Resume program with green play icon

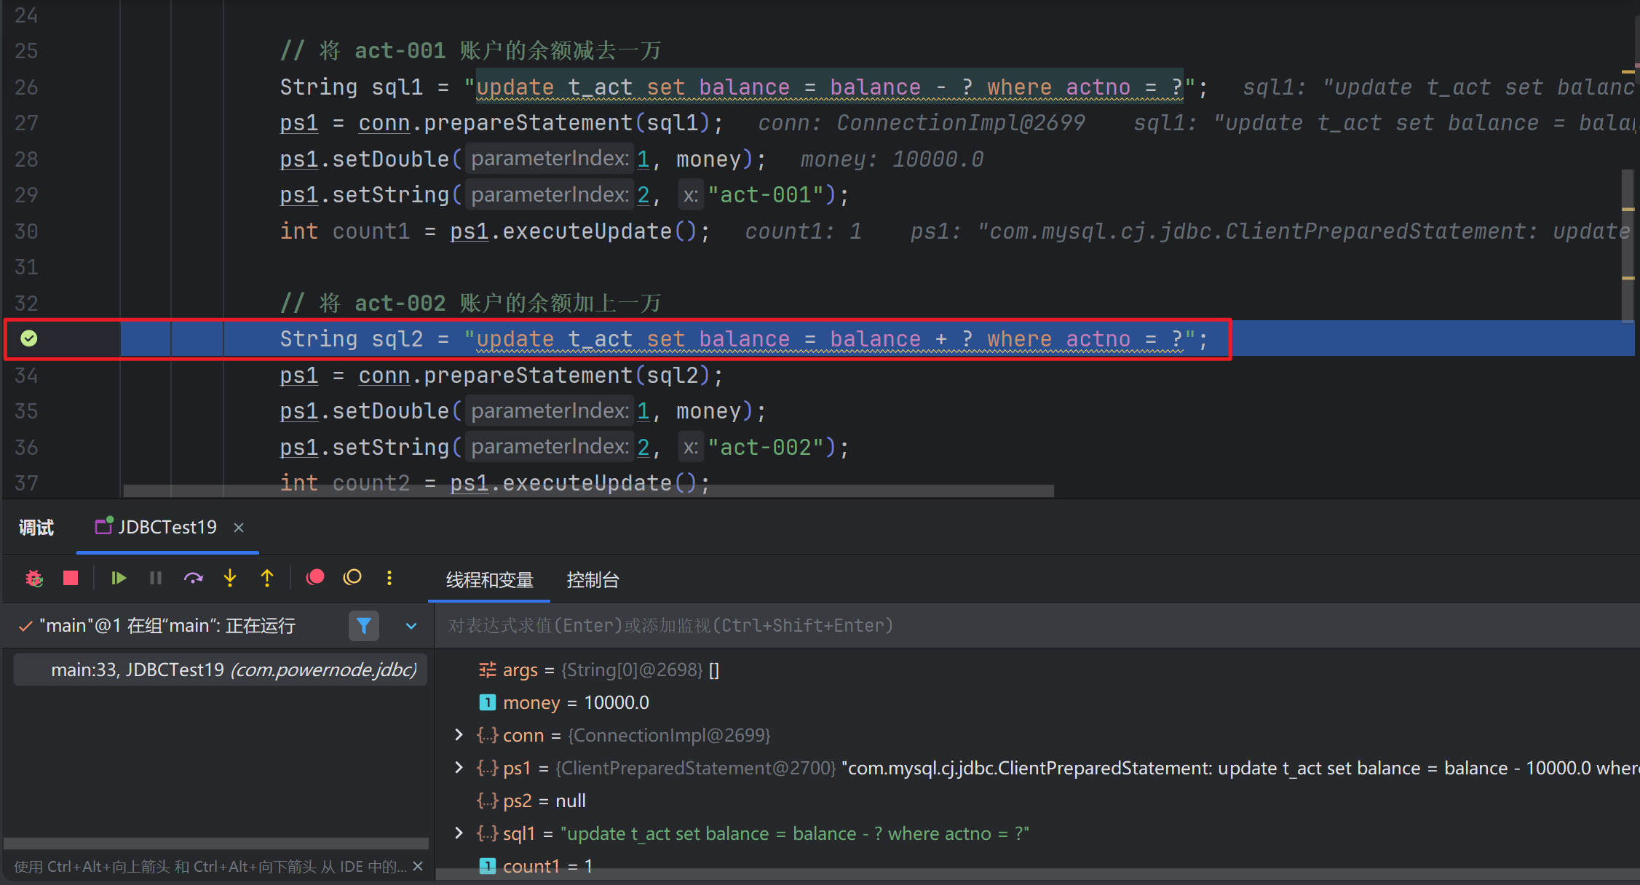[x=119, y=579]
